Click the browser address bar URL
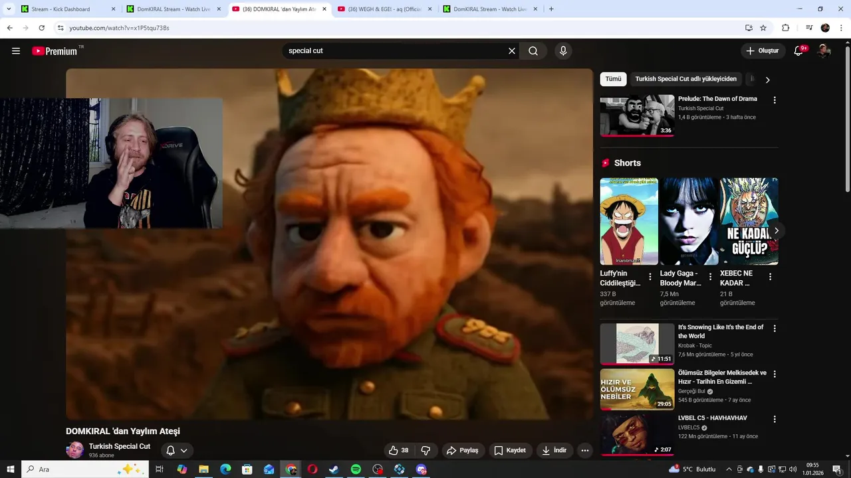This screenshot has height=478, width=851. pos(120,28)
